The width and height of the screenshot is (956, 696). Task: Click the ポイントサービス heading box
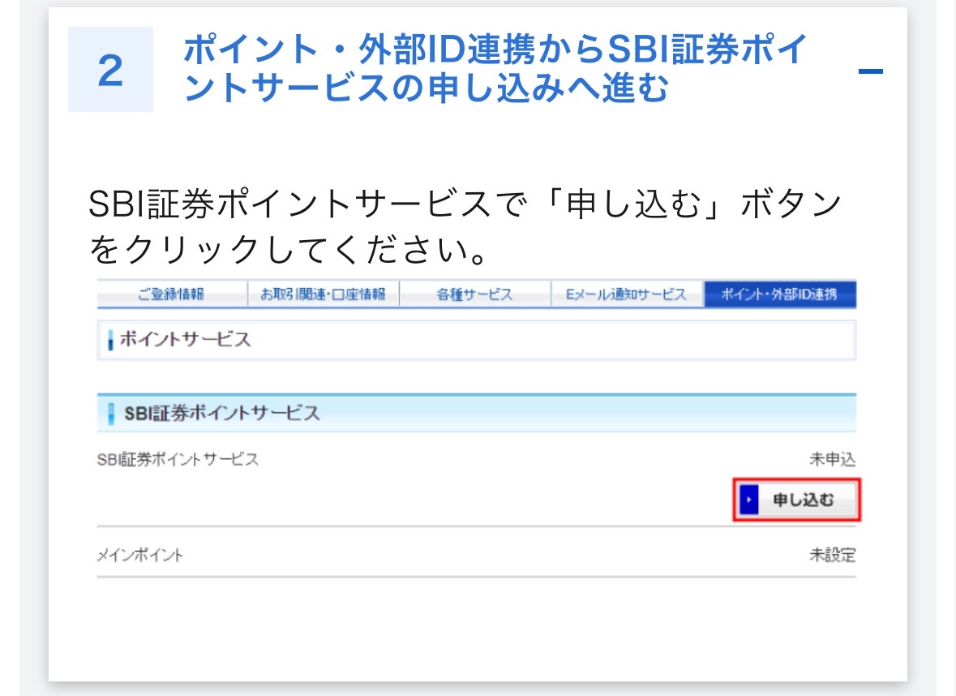[477, 340]
